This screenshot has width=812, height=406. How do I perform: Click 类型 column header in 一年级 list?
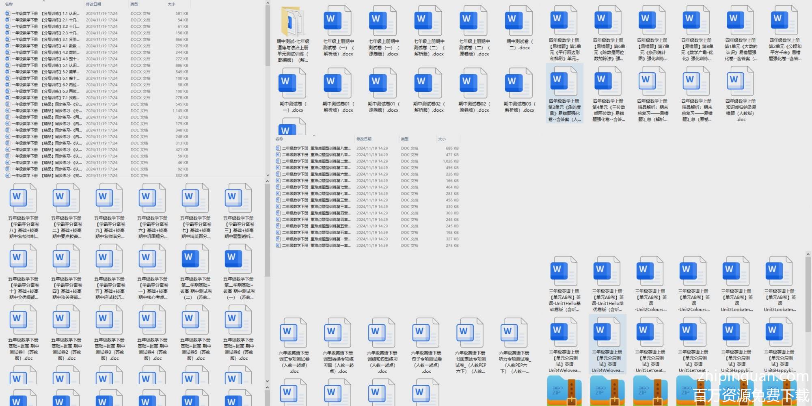[x=134, y=4]
